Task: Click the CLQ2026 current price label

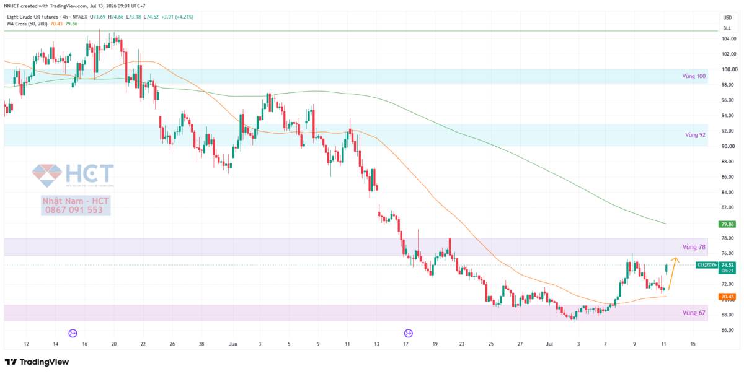Action: pyautogui.click(x=707, y=264)
